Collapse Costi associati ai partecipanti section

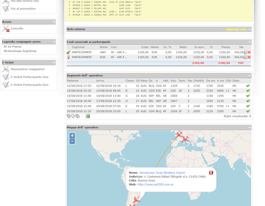[249, 42]
